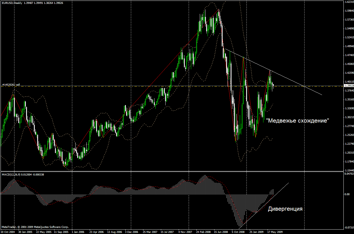Viewport: 354px width, 234px height.
Task: Select the "Дивергенция" annotation text
Action: pos(285,209)
